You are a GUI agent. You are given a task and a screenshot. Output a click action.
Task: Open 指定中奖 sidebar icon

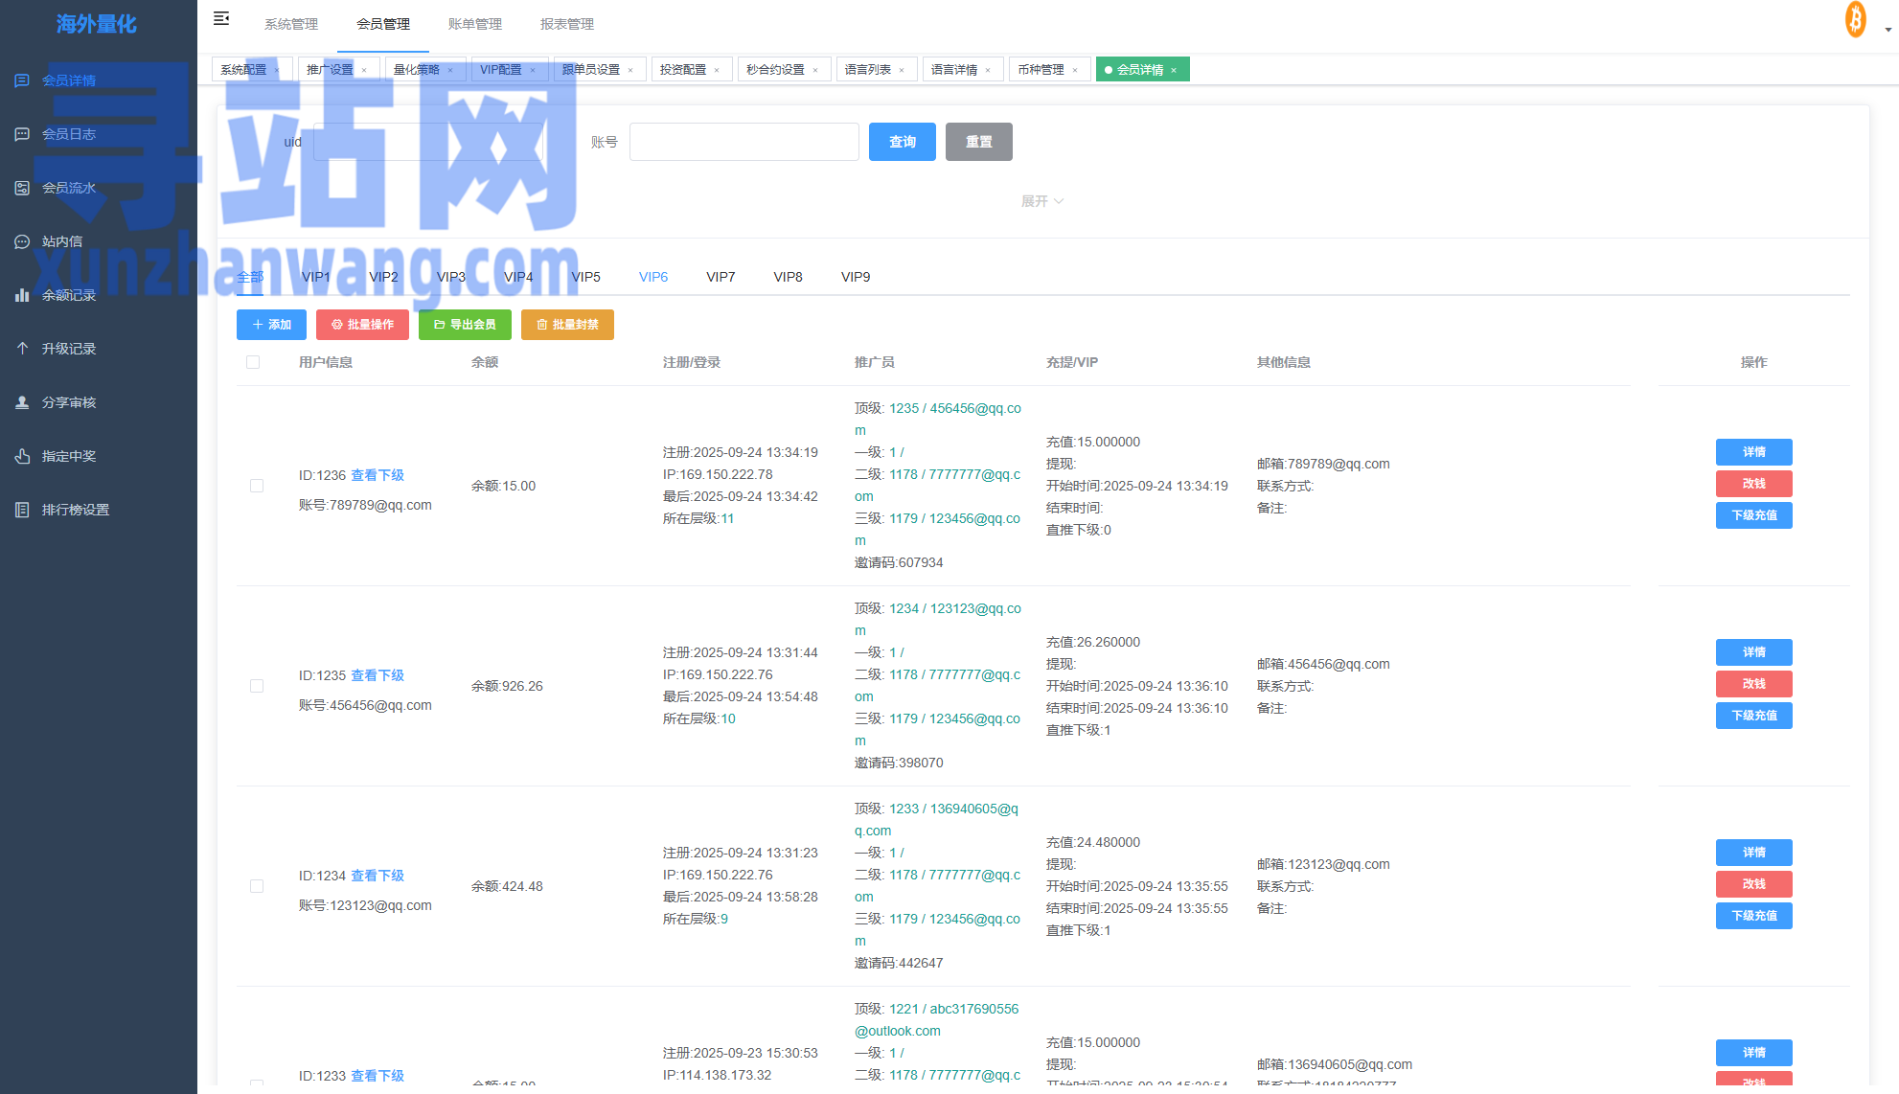pyautogui.click(x=22, y=456)
